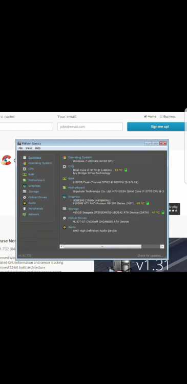
Task: Click the GPU temperature green indicator icon
Action: pos(148,203)
